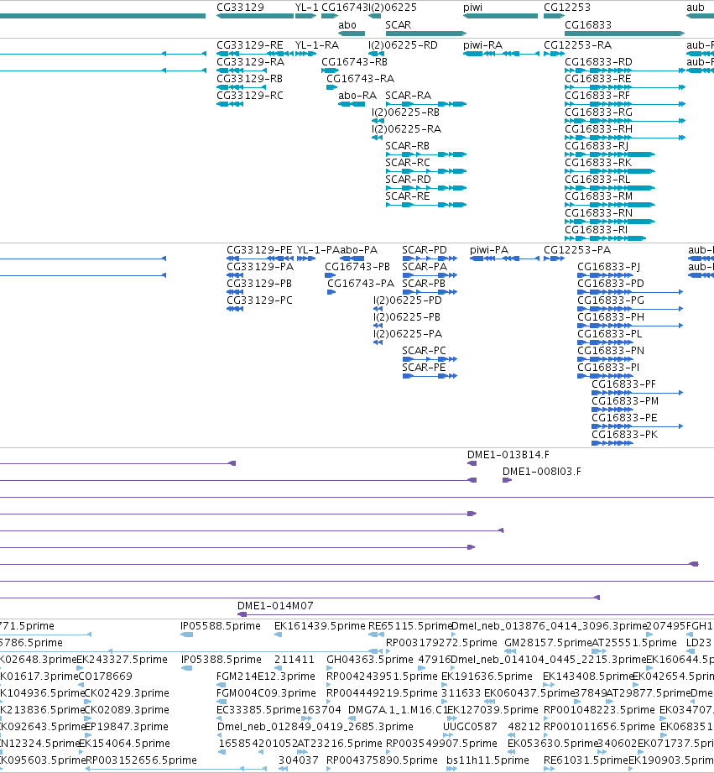Image resolution: width=714 pixels, height=773 pixels.
Task: Open transcript CG33129-RB
Action: pyautogui.click(x=249, y=79)
